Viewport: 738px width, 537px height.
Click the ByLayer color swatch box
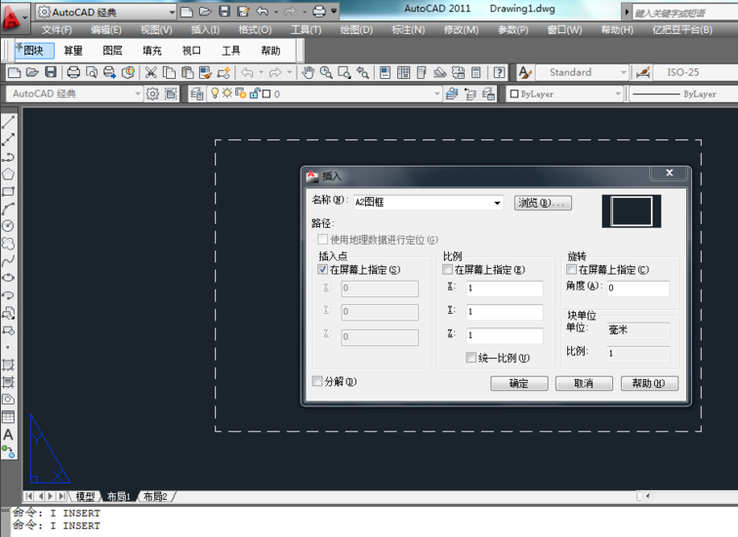coord(514,94)
